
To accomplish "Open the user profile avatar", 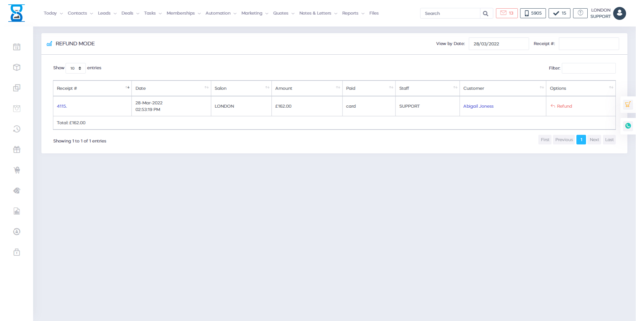I will (x=619, y=14).
